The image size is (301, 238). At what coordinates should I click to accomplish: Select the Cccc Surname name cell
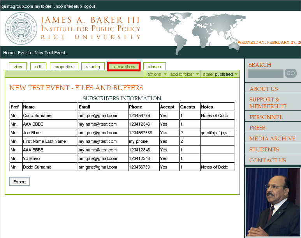point(50,115)
